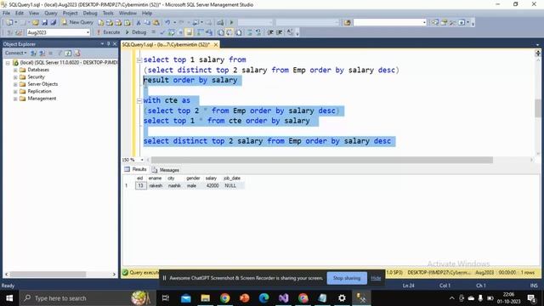Collapse the 'select top 1 salary' code block
The height and width of the screenshot is (306, 544).
[x=139, y=60]
